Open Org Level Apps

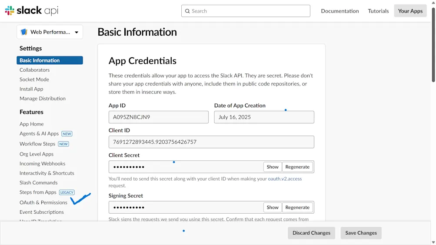tap(37, 154)
